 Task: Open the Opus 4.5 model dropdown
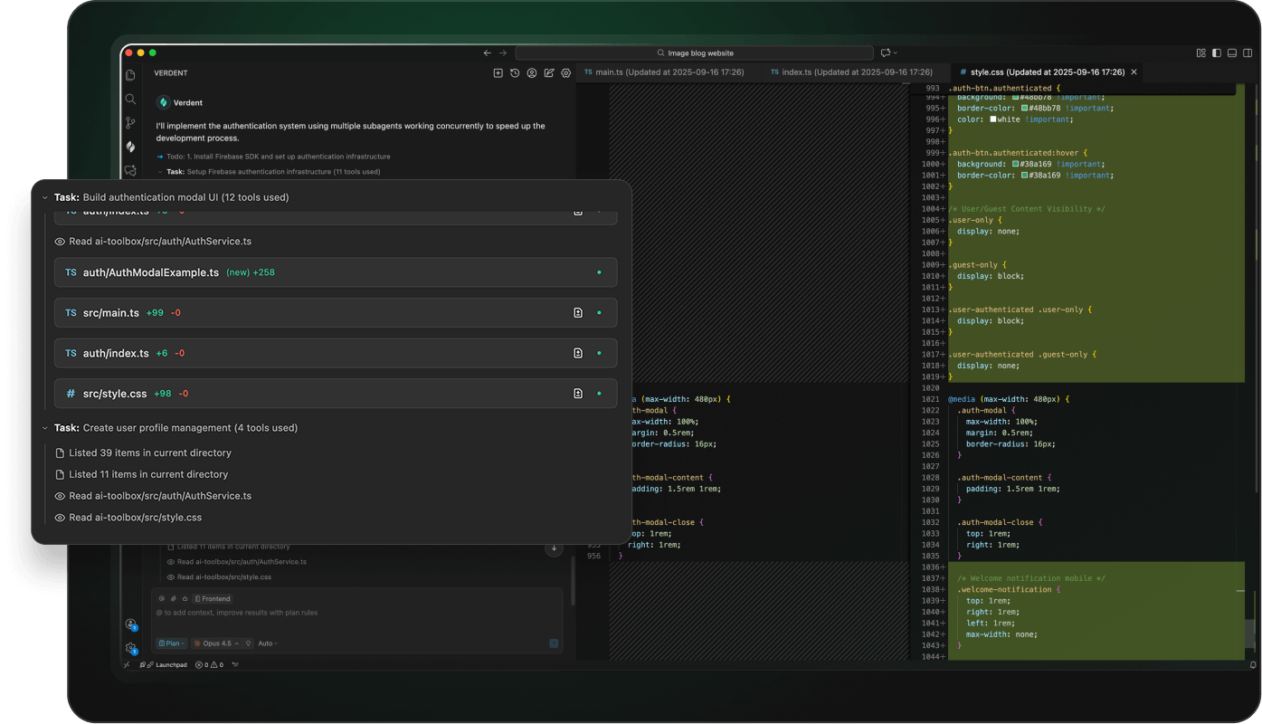point(216,643)
